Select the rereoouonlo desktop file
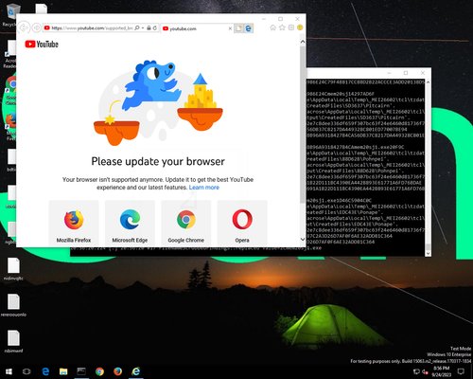This screenshot has height=379, width=473. (x=13, y=305)
